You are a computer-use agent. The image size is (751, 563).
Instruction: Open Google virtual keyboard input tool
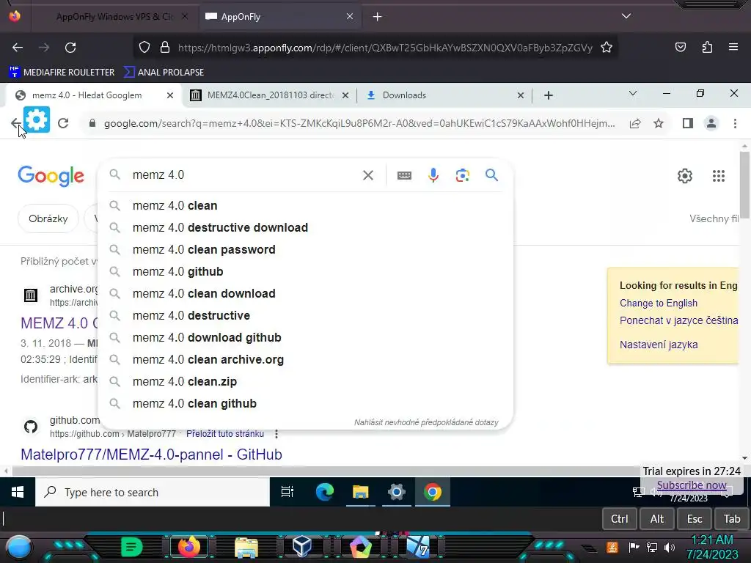pyautogui.click(x=404, y=175)
